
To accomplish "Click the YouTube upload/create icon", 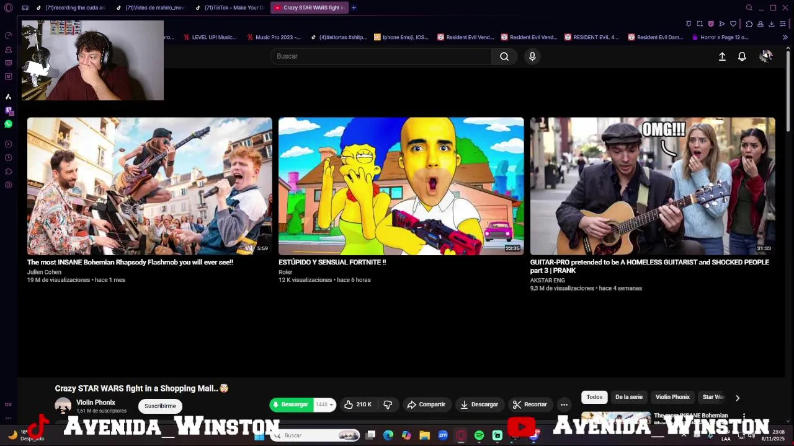I will coord(722,56).
